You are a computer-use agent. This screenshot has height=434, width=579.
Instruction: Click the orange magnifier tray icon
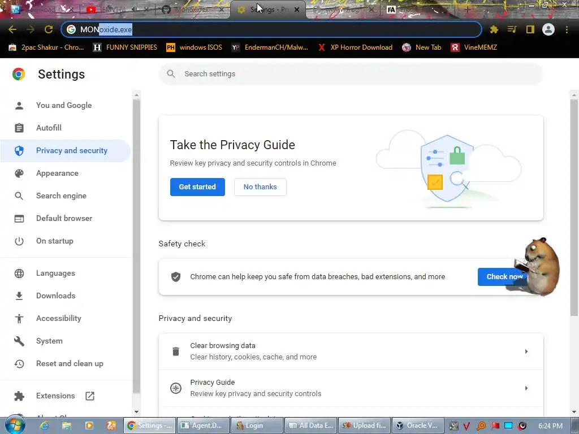(x=481, y=426)
